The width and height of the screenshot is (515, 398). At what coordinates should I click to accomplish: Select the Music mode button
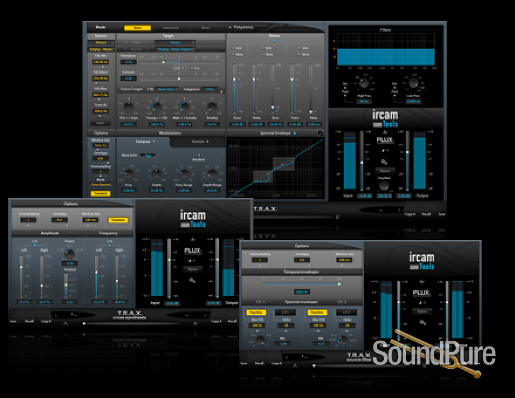[x=205, y=28]
